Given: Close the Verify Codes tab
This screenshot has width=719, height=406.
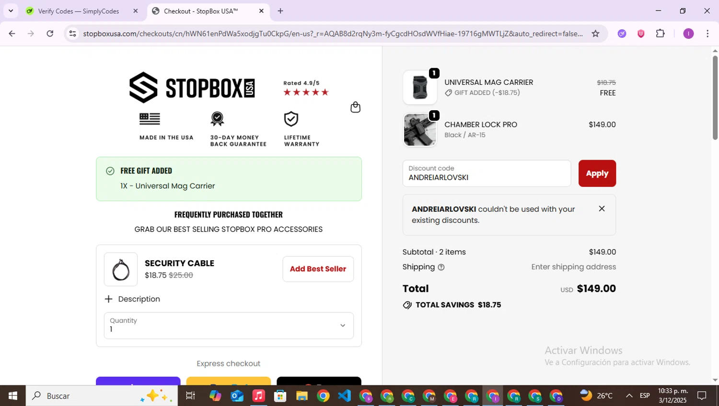Looking at the screenshot, I should pos(136,11).
